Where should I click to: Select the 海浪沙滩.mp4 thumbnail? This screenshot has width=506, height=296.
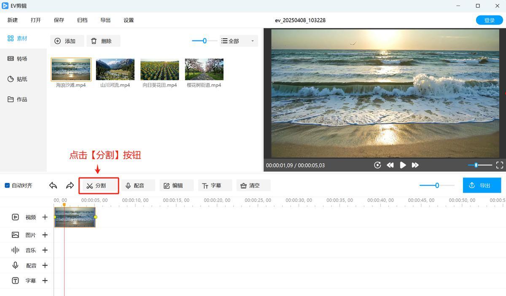71,70
